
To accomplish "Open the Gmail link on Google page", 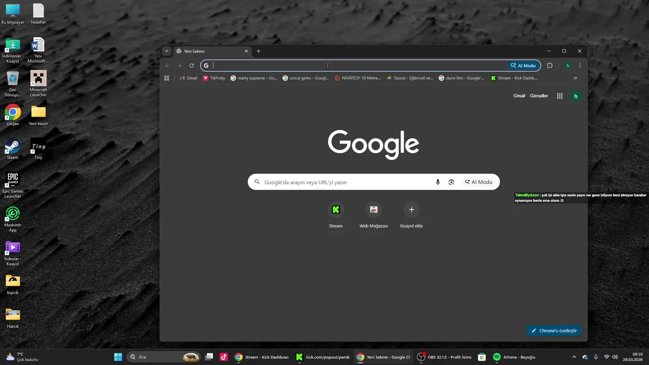I will click(x=519, y=96).
